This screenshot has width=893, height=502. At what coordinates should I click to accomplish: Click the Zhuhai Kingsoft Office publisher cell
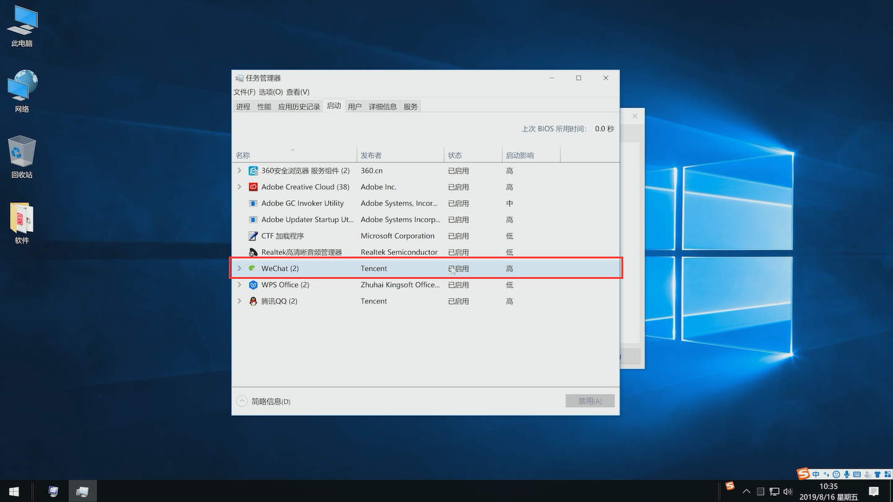[401, 284]
